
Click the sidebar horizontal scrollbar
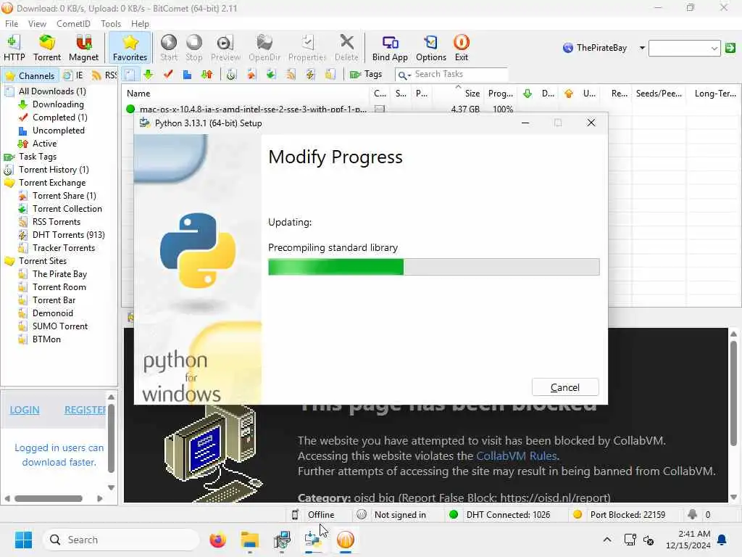49,498
